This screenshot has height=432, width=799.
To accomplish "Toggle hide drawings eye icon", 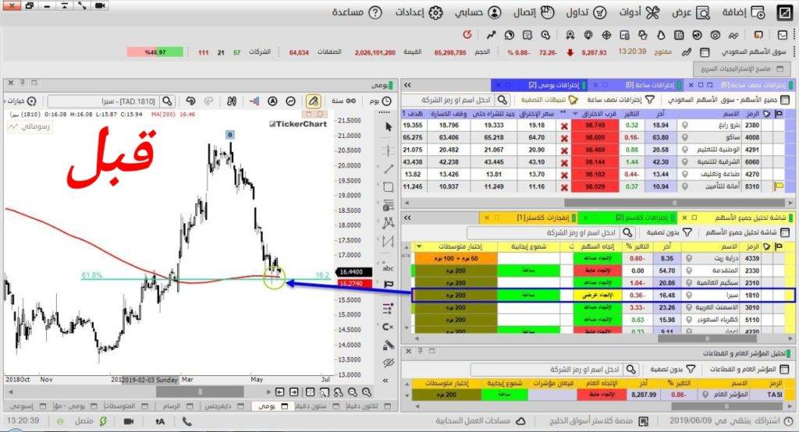I will [x=389, y=363].
